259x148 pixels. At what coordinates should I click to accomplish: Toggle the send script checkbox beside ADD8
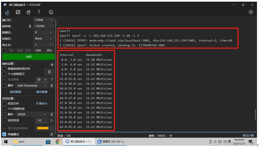tap(4, 114)
